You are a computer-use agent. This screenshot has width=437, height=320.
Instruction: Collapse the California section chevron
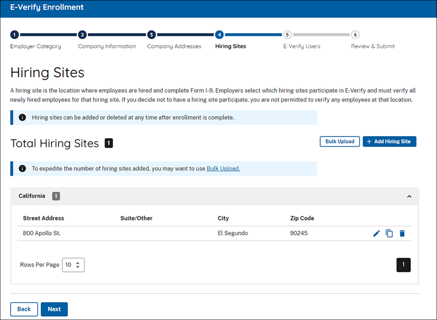[x=409, y=196]
